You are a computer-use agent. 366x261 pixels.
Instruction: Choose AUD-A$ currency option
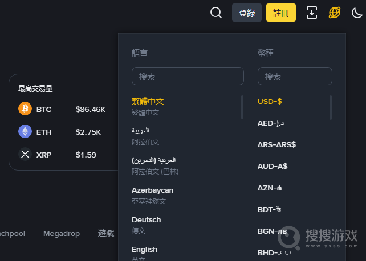(273, 166)
